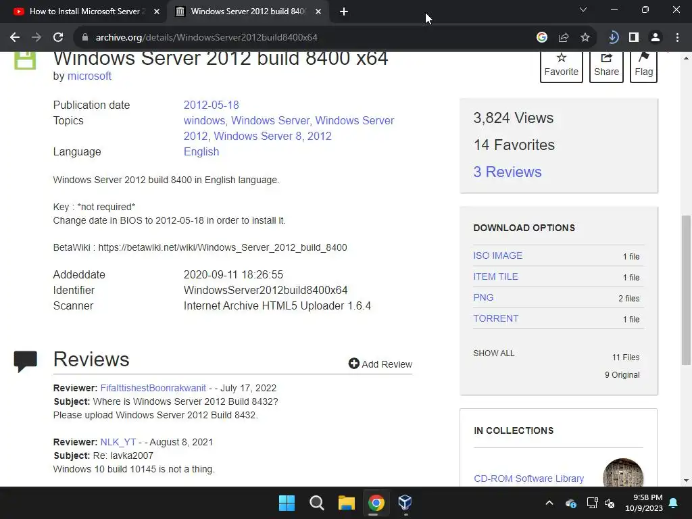Click the green floppy disk software icon

point(25,60)
